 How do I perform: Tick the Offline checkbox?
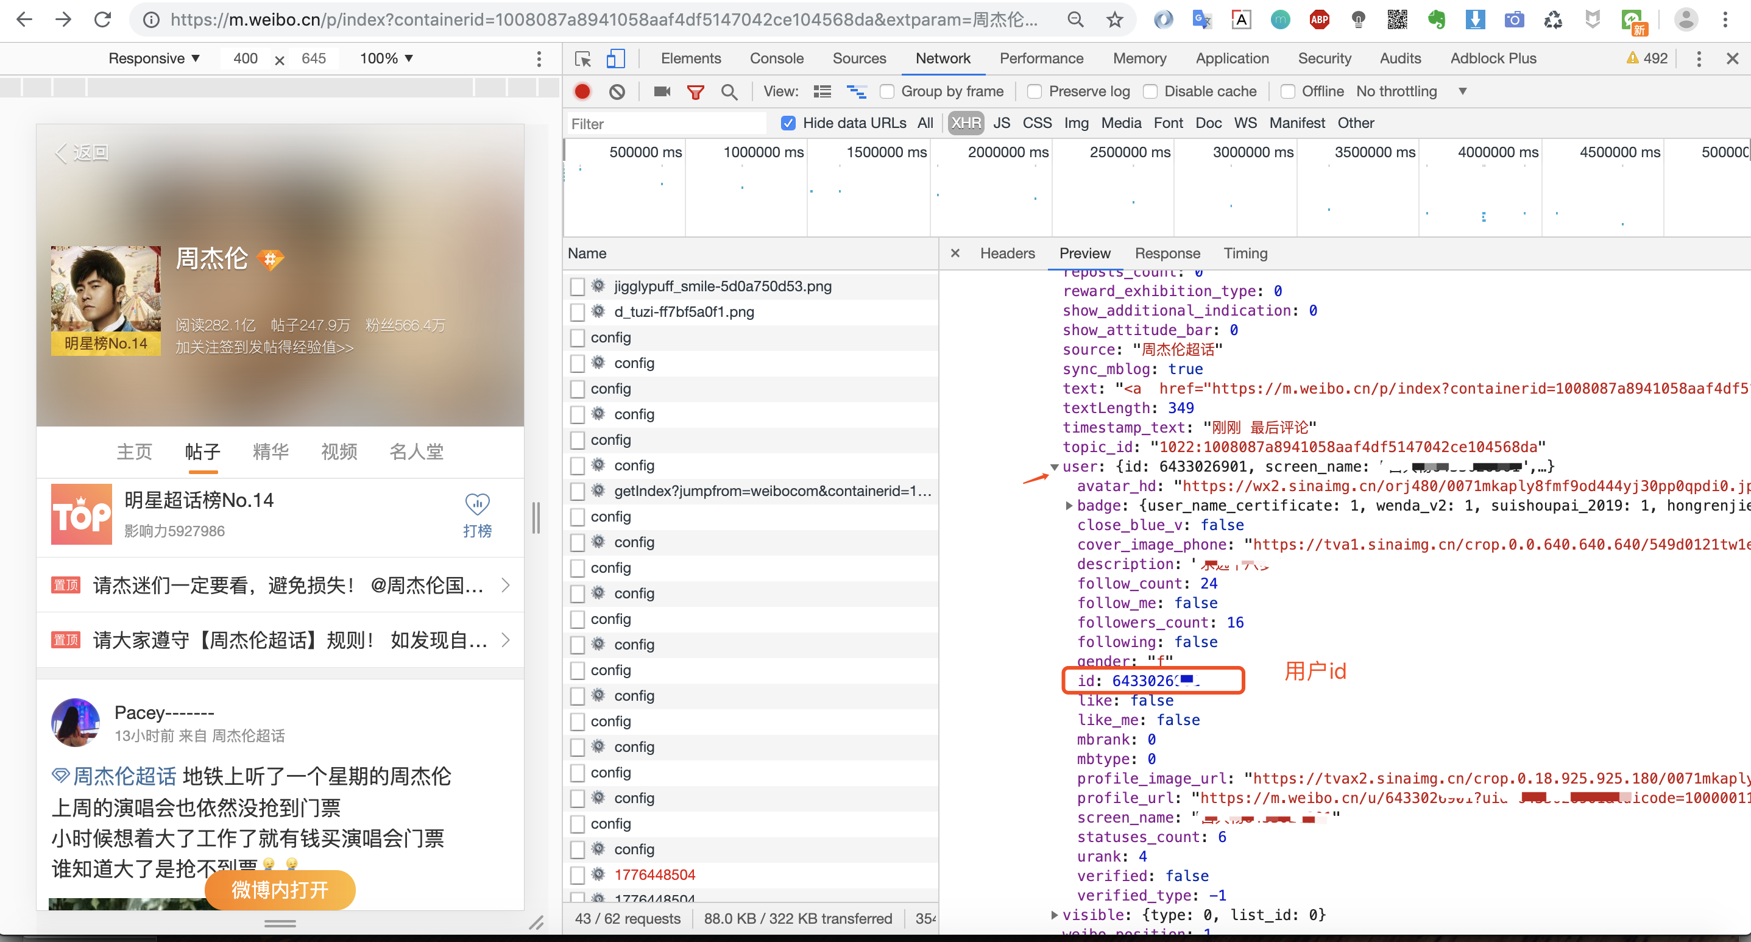coord(1287,92)
